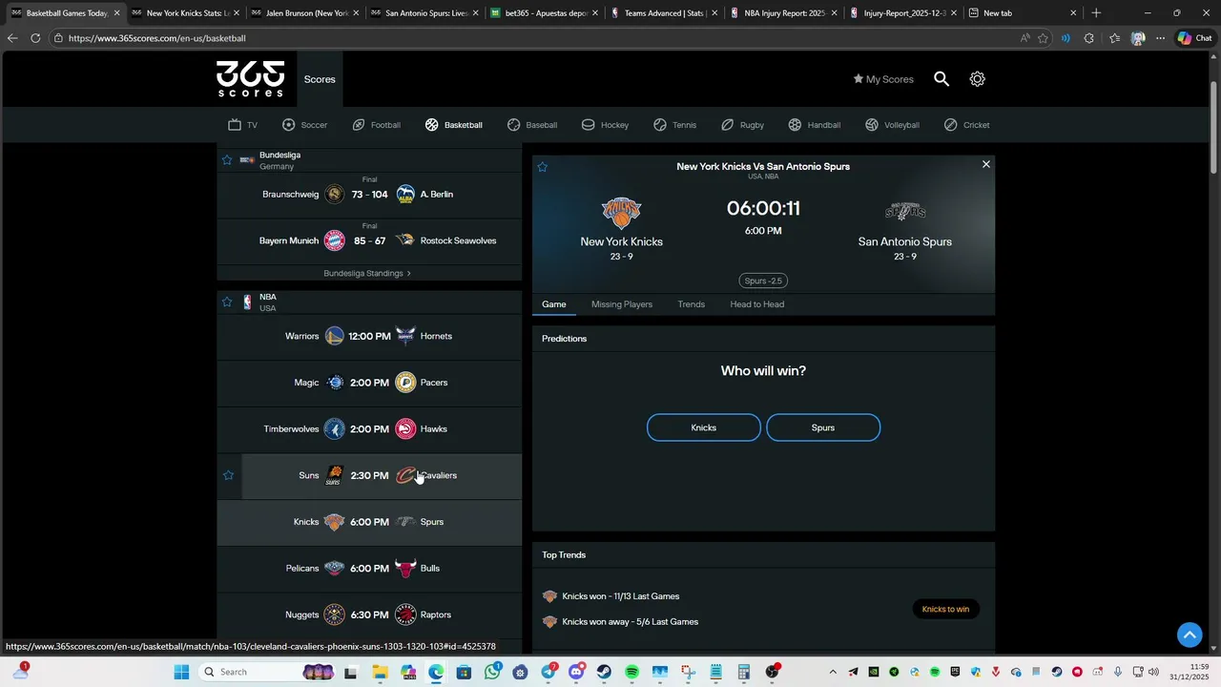Open the Bayern Munich 85 - 67 result

(x=369, y=240)
